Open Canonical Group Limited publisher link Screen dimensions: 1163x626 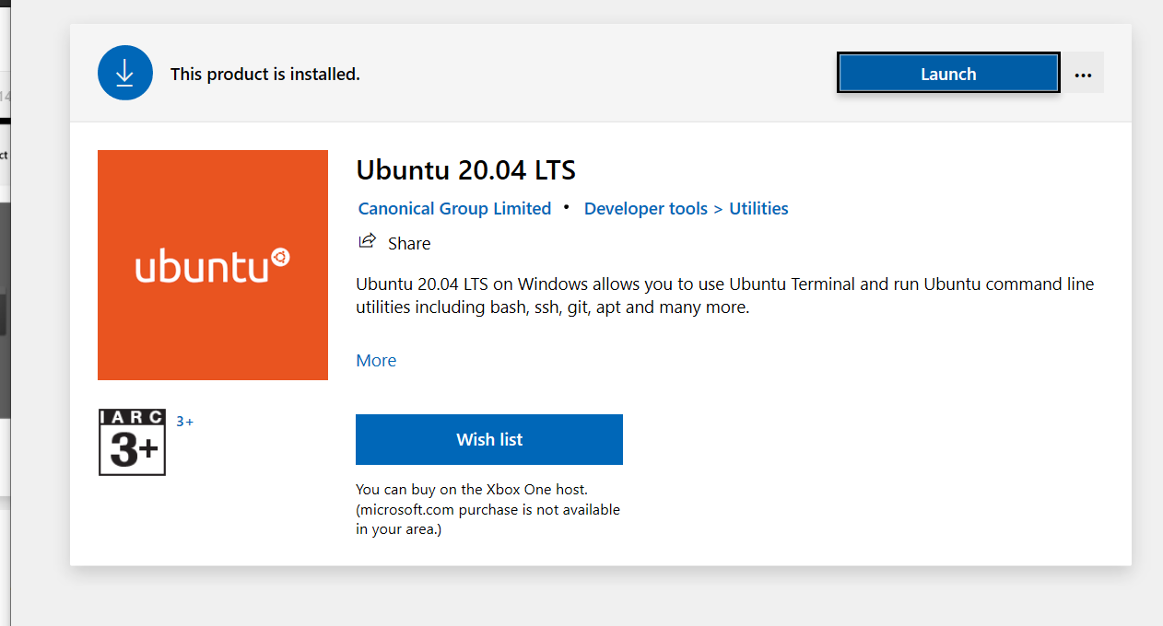coord(454,208)
